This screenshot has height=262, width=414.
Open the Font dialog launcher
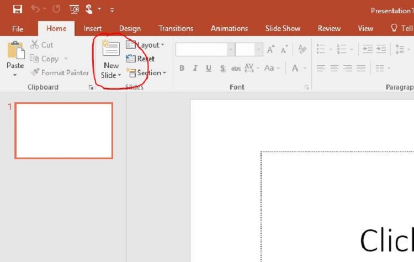tap(306, 87)
